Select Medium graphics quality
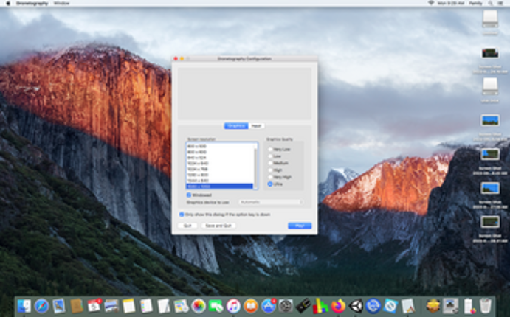 coord(270,163)
